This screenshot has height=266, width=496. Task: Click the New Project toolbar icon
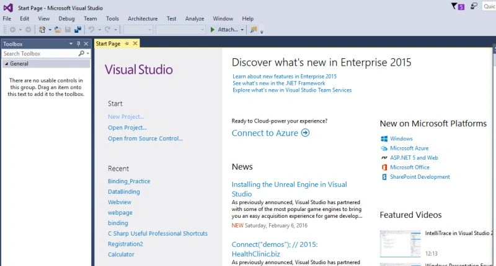pos(42,30)
